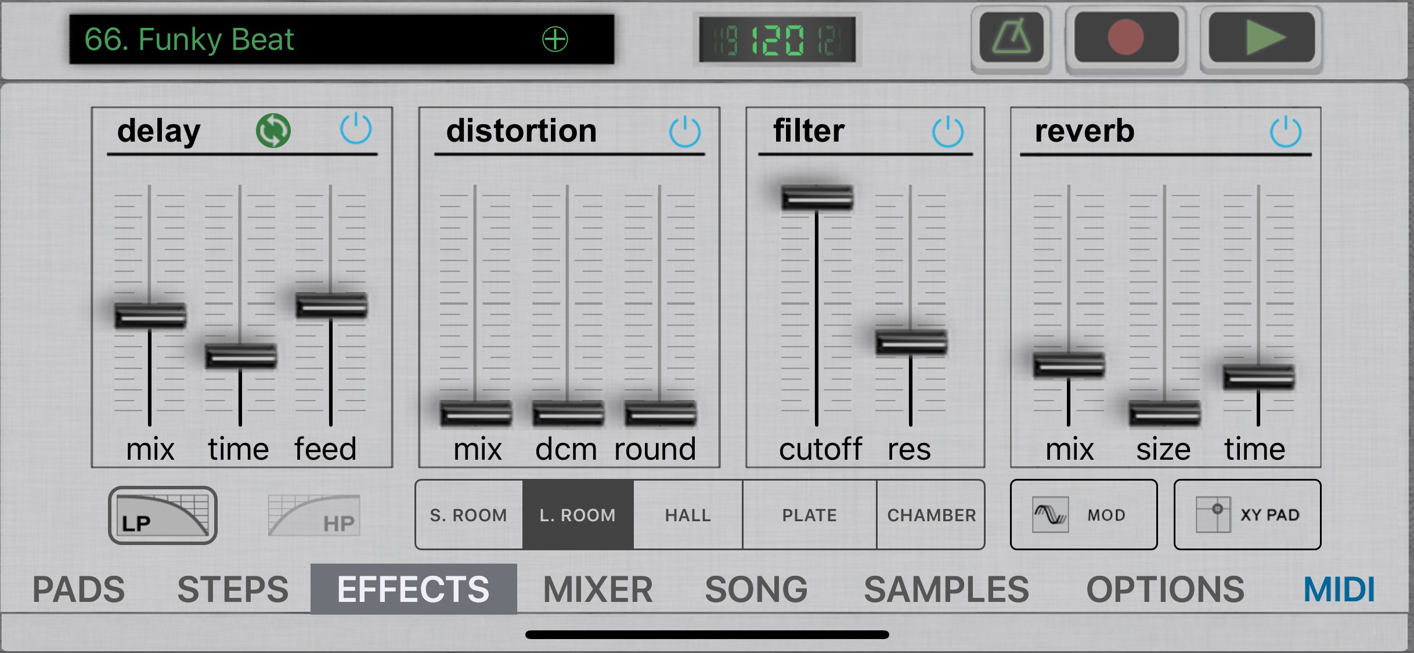Toggle the filter power button
Viewport: 1414px width, 653px height.
(x=948, y=131)
